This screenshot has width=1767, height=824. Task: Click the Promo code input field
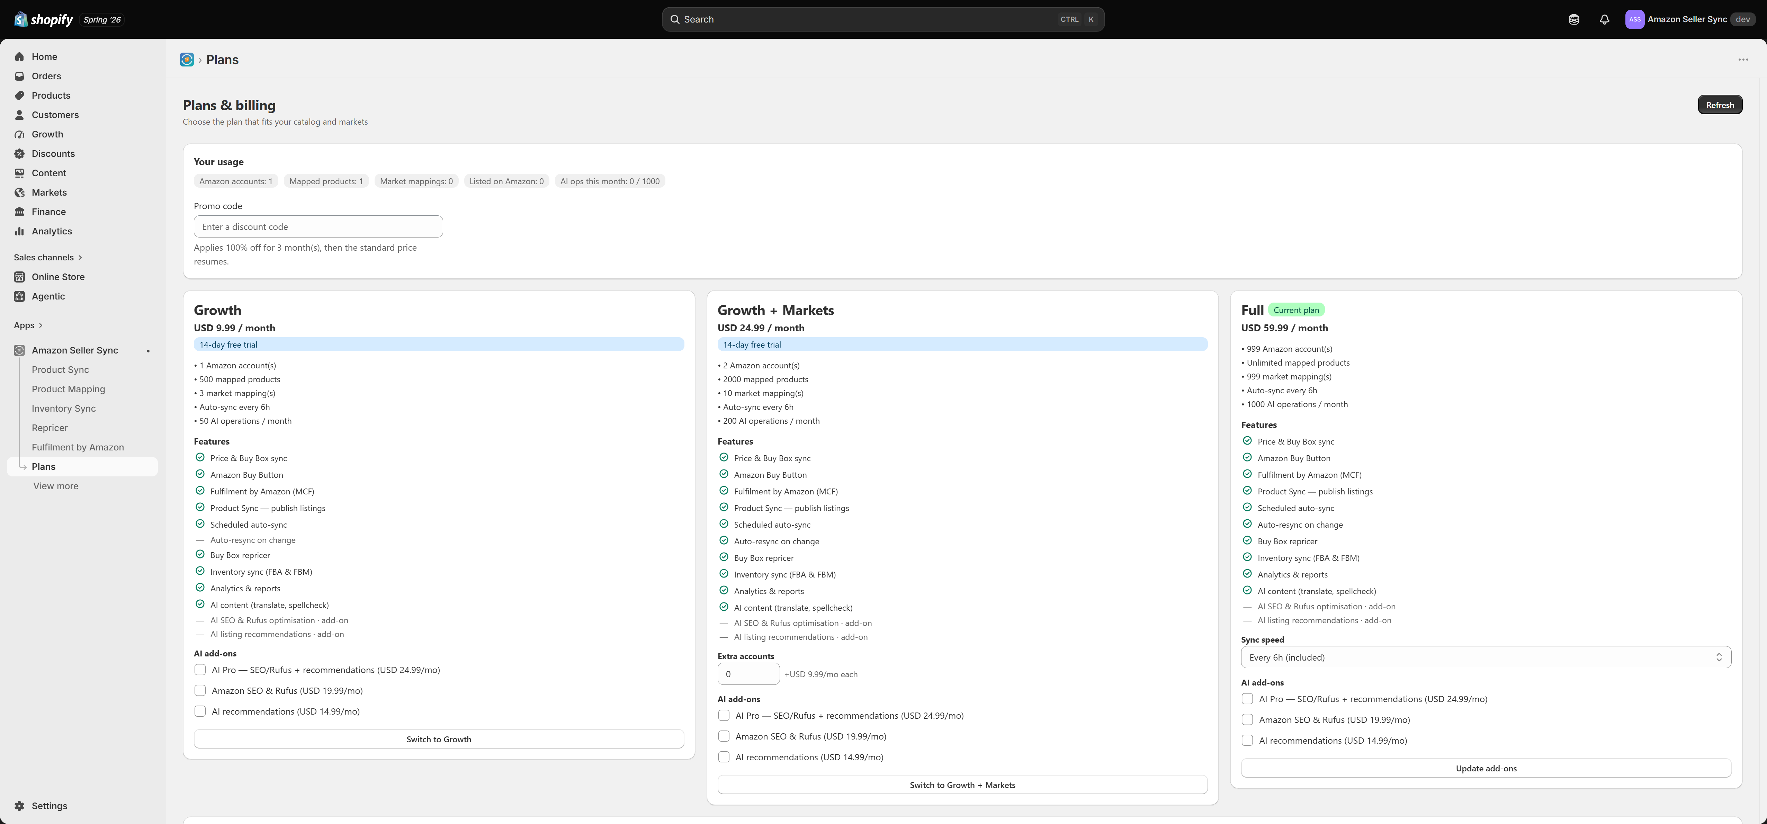coord(318,226)
